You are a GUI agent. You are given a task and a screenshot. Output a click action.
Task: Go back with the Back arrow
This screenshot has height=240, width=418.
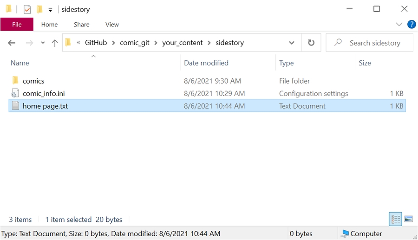tap(12, 43)
